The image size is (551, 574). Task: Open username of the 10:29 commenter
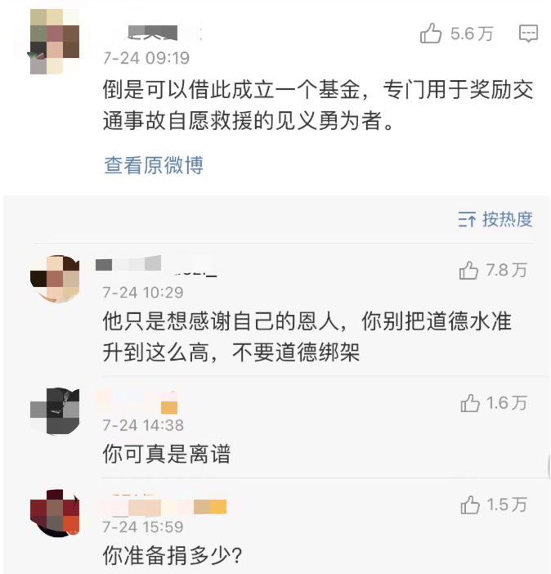pos(155,266)
